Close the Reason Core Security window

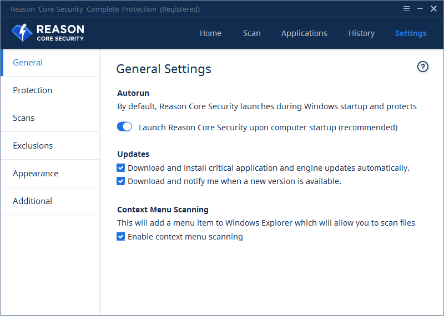433,9
